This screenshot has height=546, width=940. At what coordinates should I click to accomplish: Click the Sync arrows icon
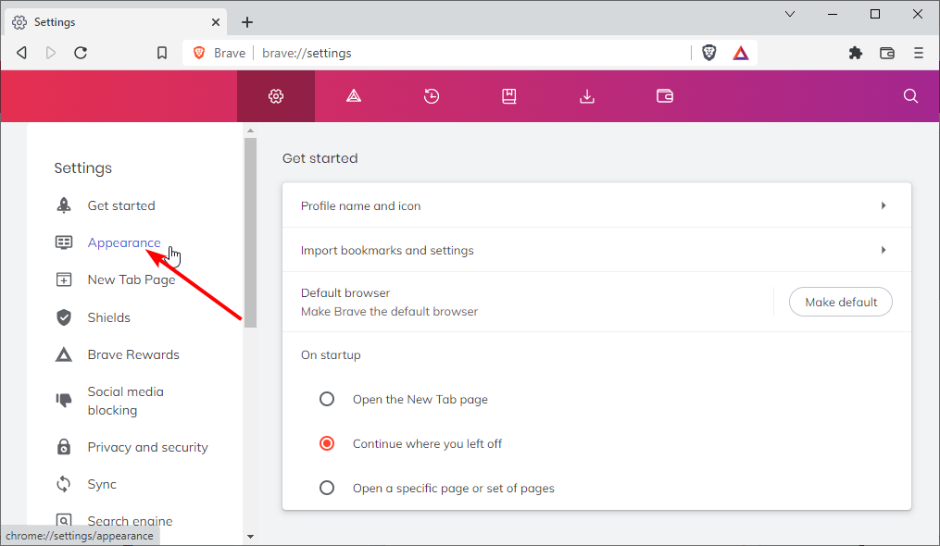coord(64,484)
